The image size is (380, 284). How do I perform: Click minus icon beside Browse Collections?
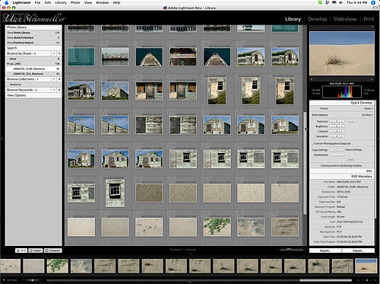click(x=54, y=79)
